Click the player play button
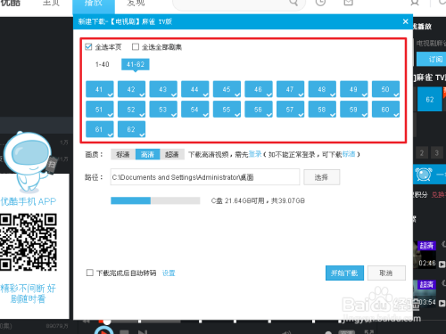Image resolution: width=446 pixels, height=334 pixels. pyautogui.click(x=104, y=330)
